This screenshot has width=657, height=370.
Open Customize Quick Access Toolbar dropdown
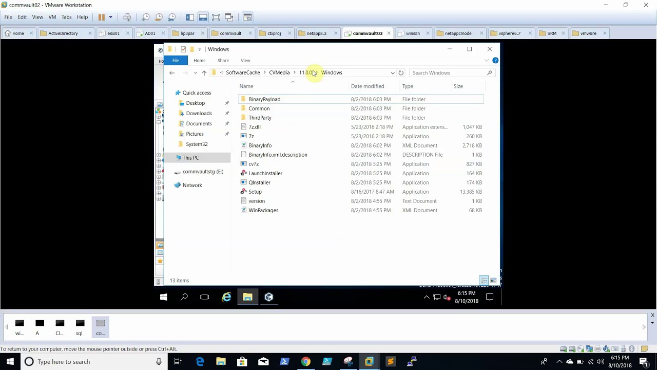(x=199, y=49)
